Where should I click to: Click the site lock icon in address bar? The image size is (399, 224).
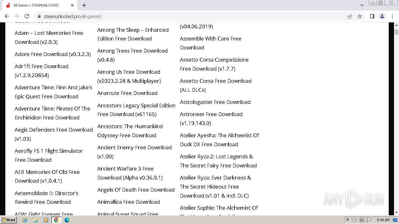pos(39,16)
